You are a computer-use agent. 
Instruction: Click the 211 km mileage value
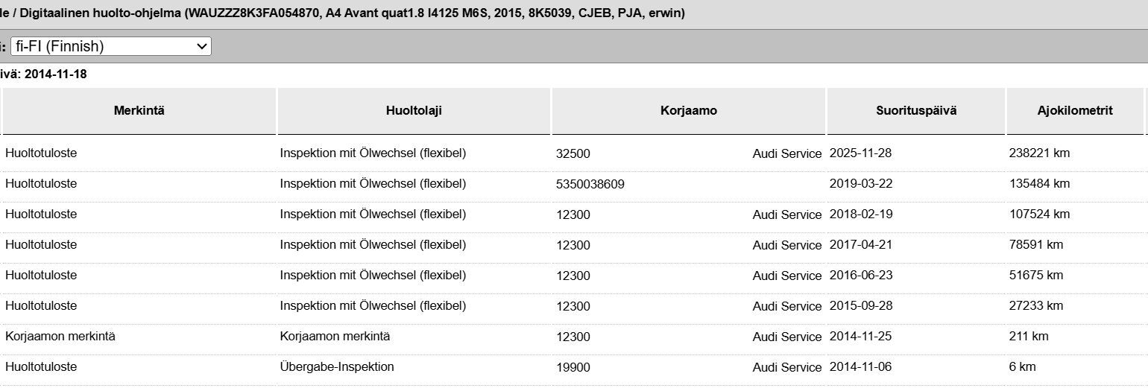pyautogui.click(x=1029, y=337)
